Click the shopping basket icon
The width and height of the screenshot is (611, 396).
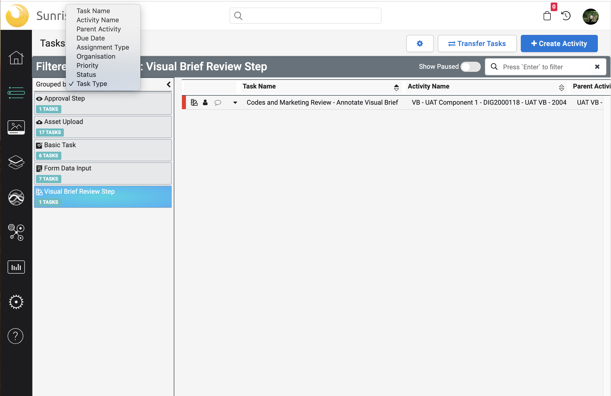547,16
